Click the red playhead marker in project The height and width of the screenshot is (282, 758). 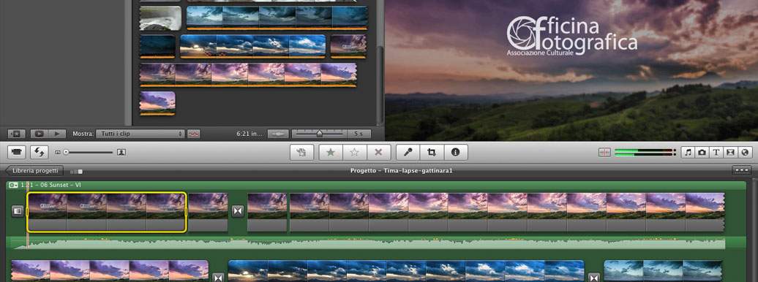(28, 215)
